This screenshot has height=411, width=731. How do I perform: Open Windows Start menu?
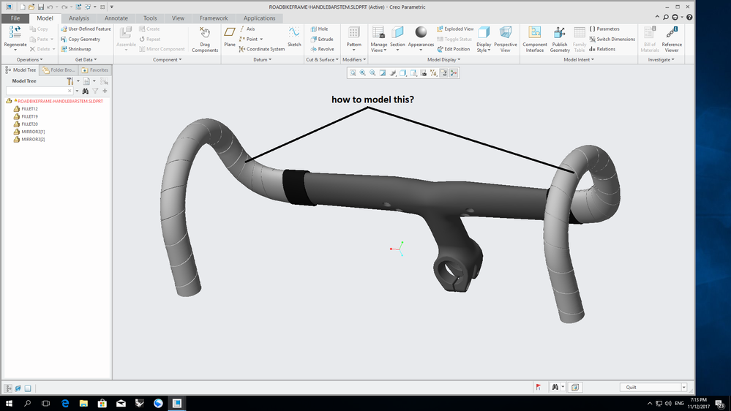pyautogui.click(x=9, y=403)
